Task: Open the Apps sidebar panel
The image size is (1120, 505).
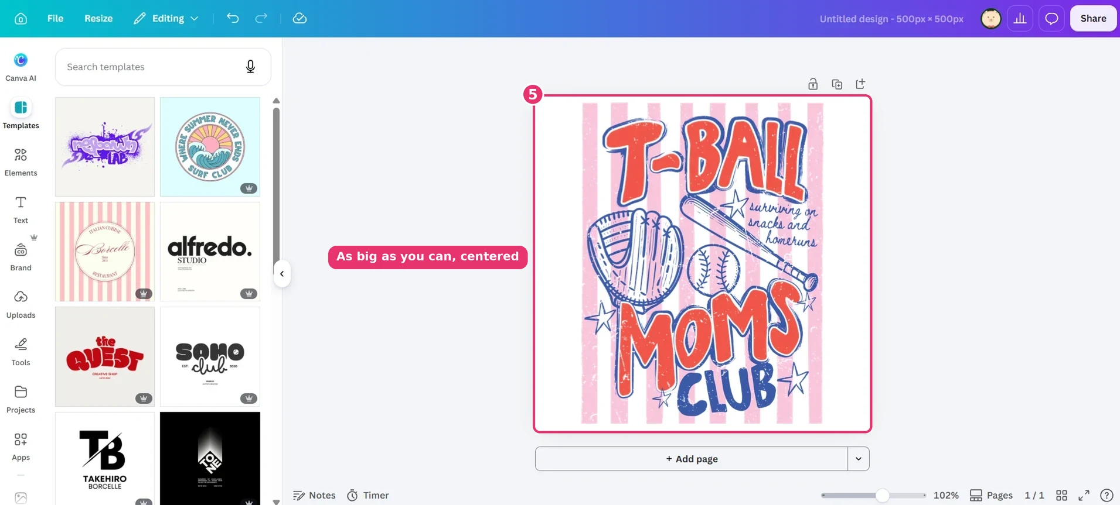Action: pyautogui.click(x=21, y=446)
